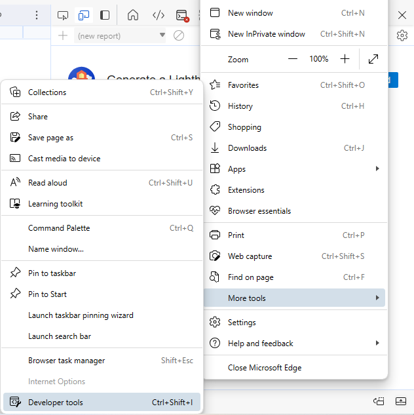
Task: Open Browser task manager
Action: click(102, 361)
